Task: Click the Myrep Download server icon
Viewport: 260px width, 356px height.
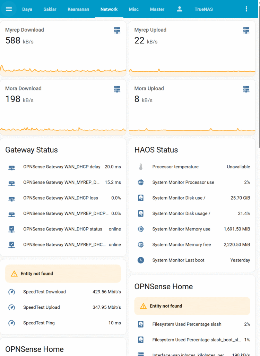Action: (x=117, y=30)
